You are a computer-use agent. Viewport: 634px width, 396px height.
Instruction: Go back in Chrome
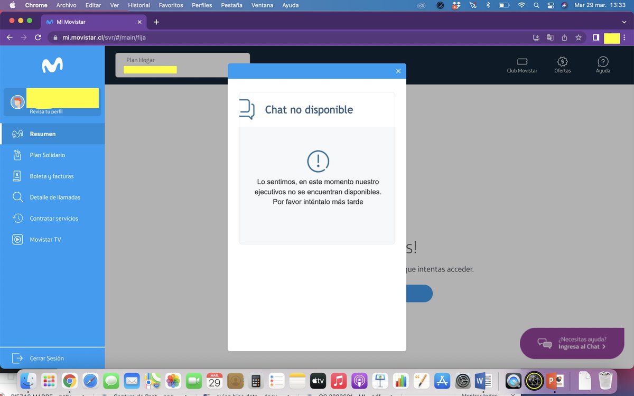click(10, 37)
